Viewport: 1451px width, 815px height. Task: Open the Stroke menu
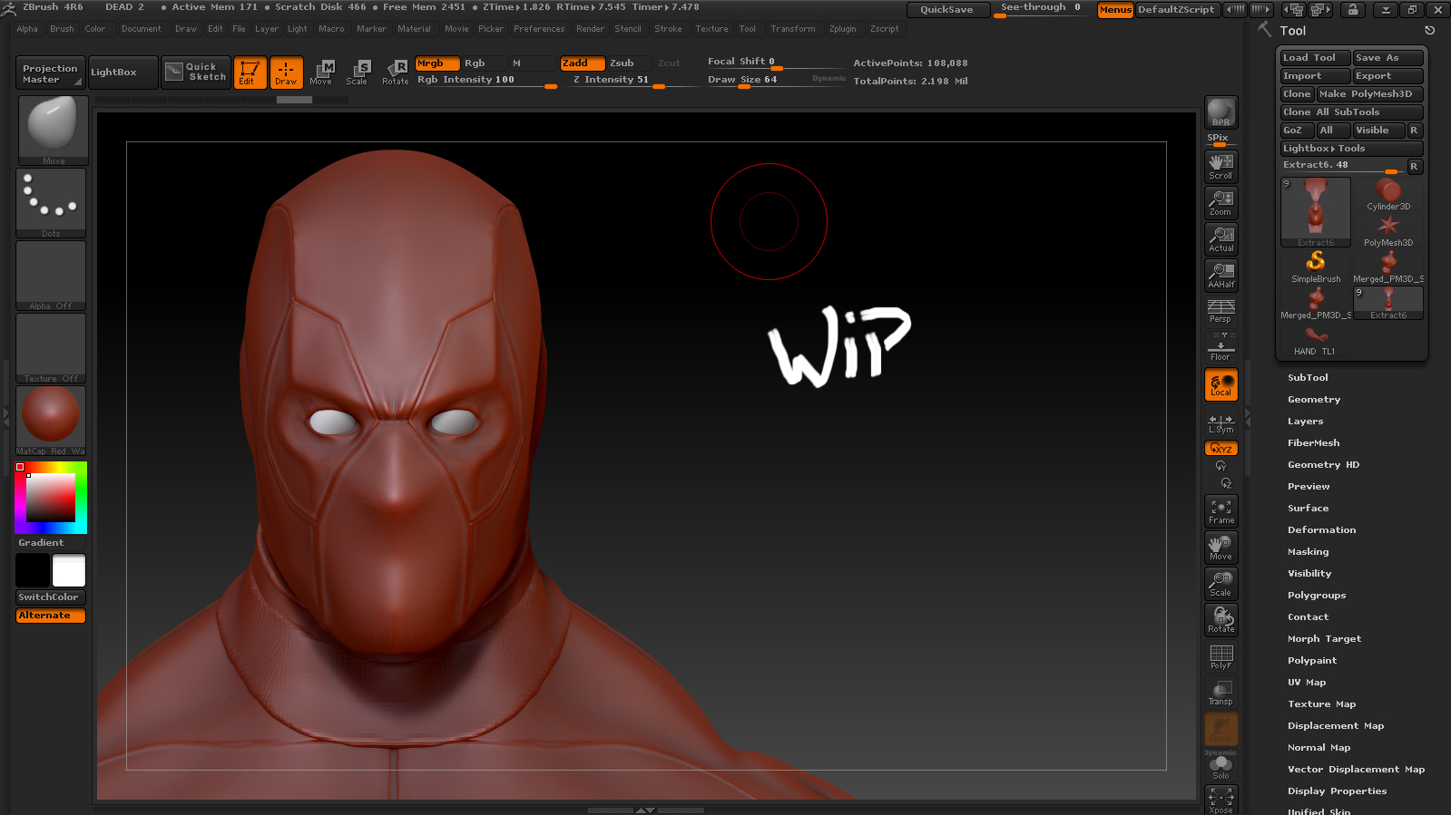tap(668, 29)
